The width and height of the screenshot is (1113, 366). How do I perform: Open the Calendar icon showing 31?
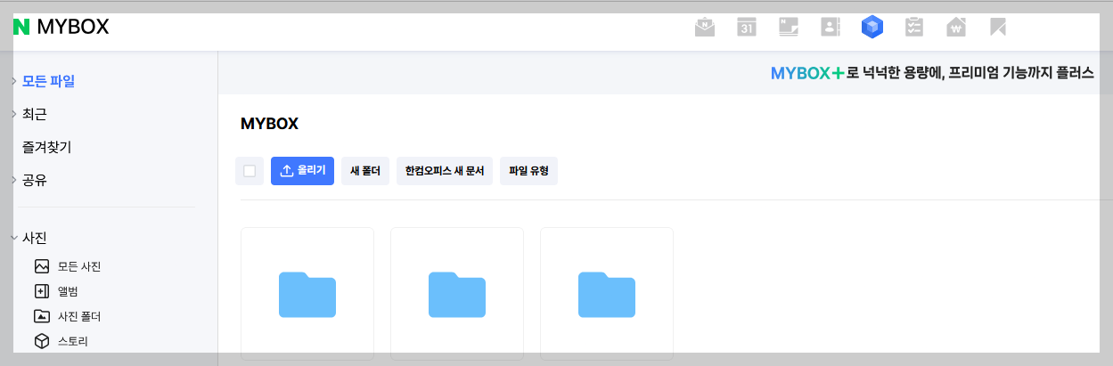[747, 28]
